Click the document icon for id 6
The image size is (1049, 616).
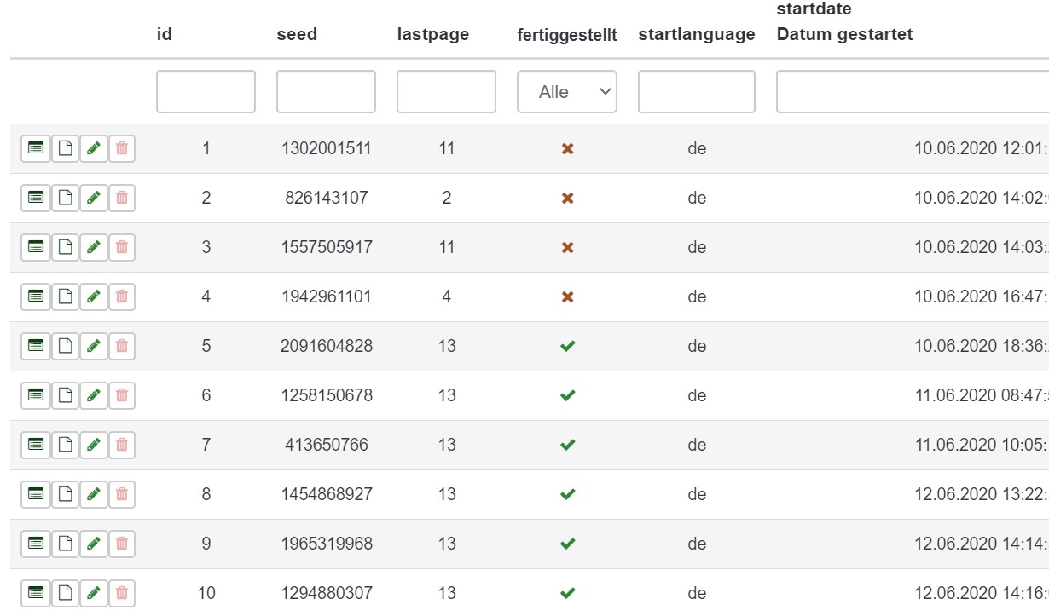65,395
